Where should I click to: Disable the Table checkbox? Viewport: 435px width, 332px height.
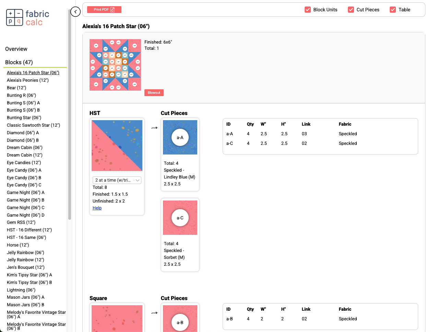393,10
